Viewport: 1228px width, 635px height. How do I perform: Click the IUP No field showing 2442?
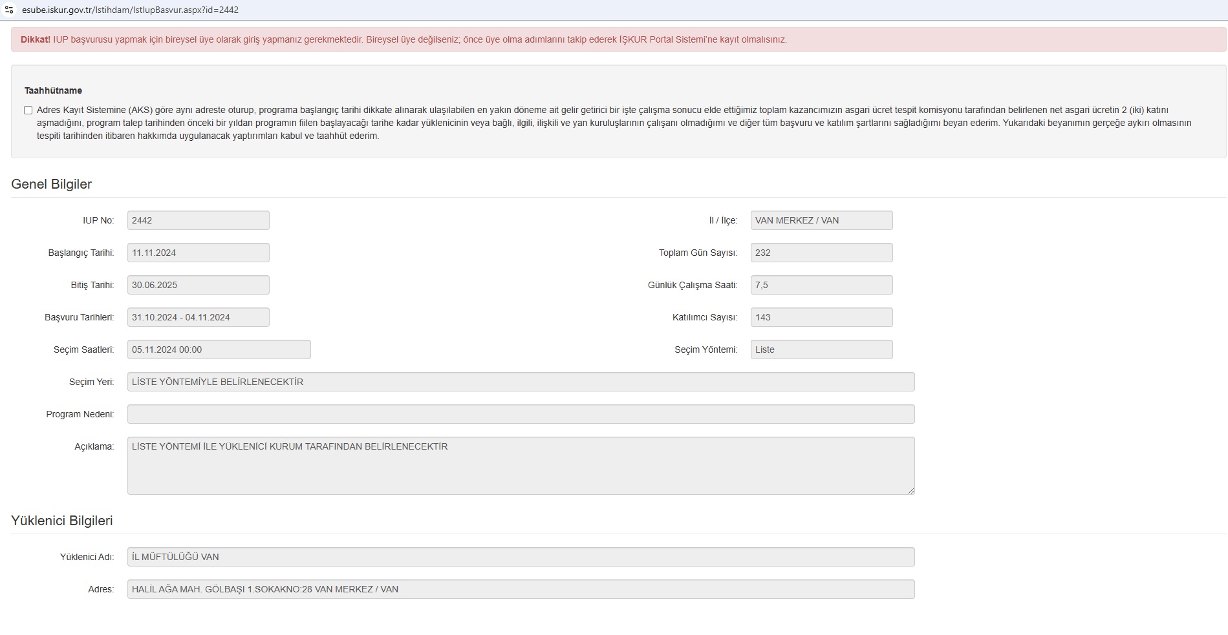point(199,220)
